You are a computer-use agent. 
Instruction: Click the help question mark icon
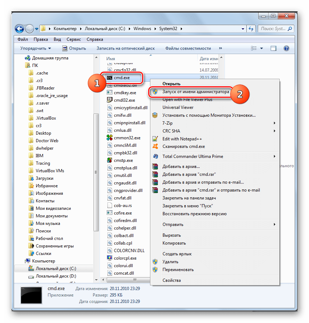[x=286, y=48]
